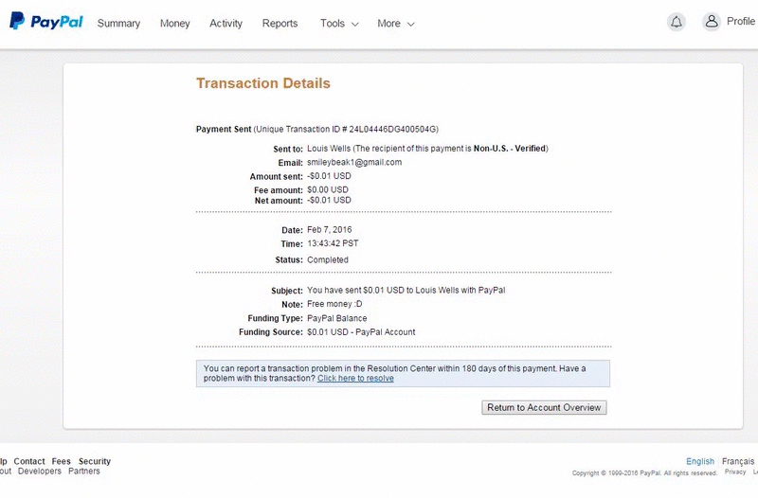Open the Profile link
The image size is (758, 498).
[741, 21]
